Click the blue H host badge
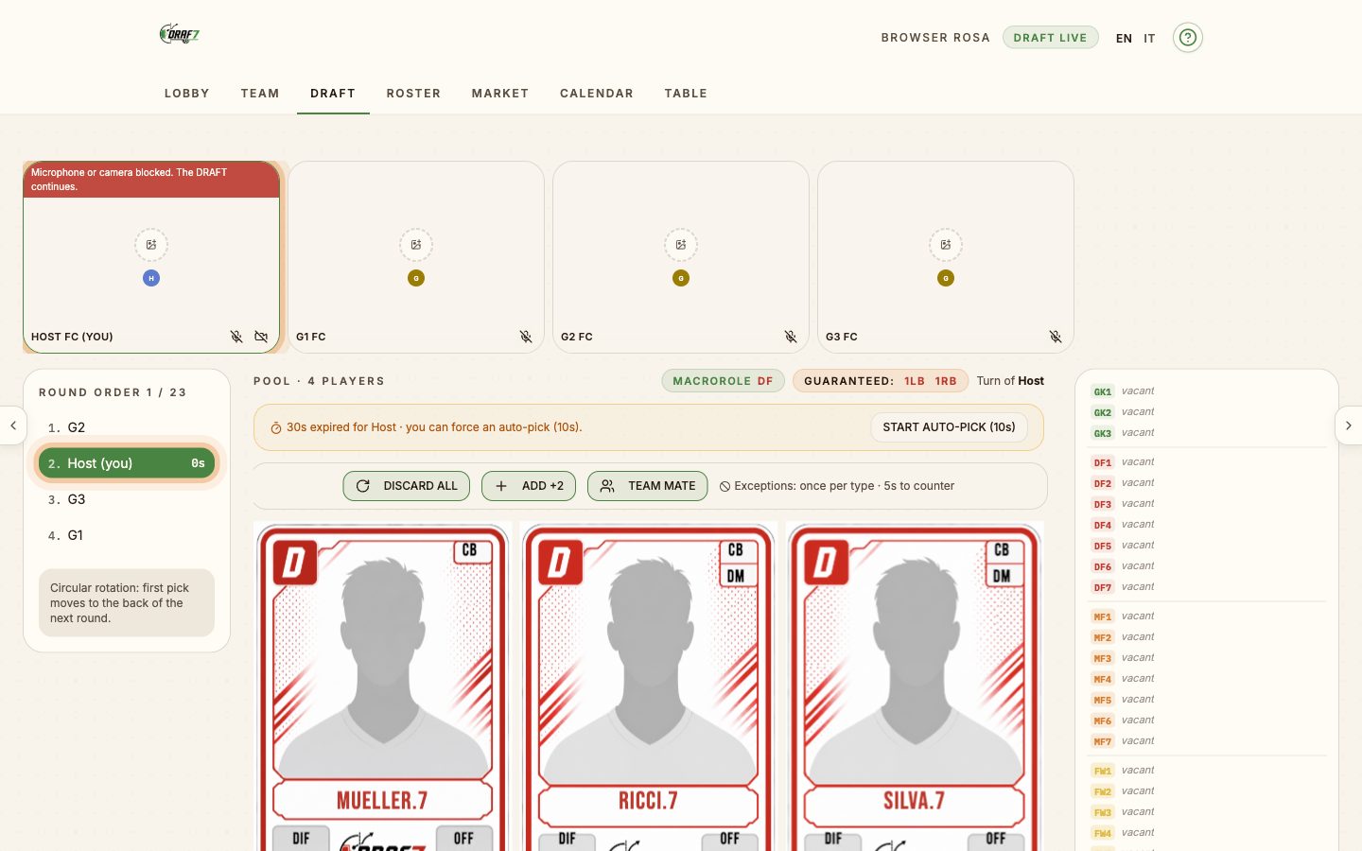1362x851 pixels. [x=151, y=278]
